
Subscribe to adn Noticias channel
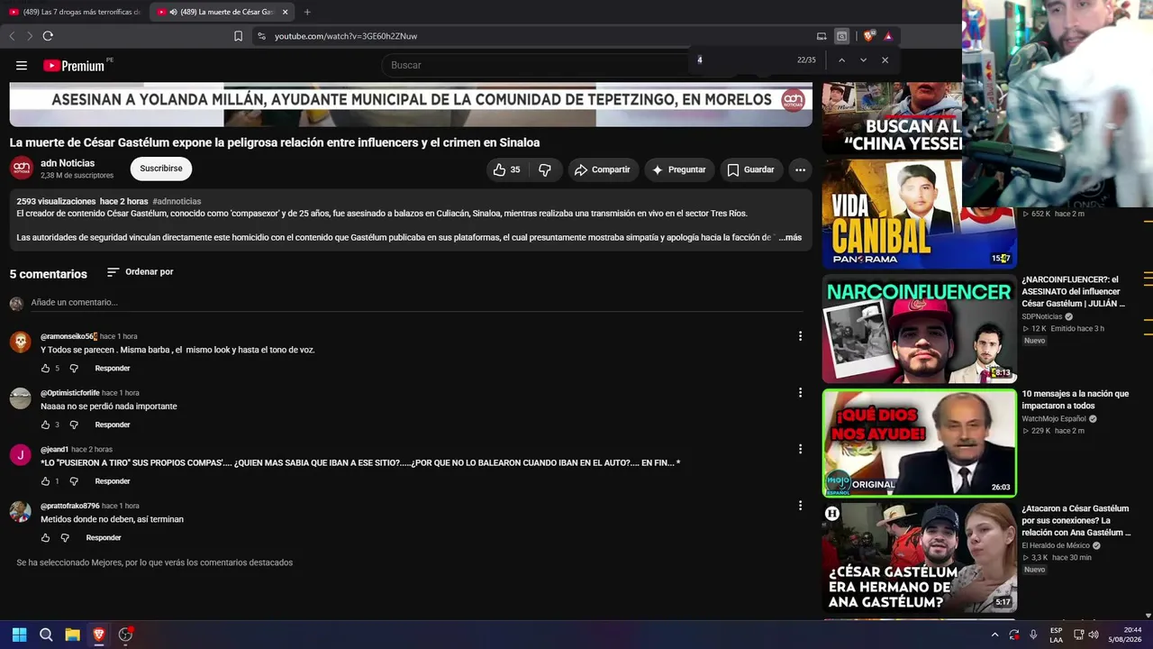pos(161,169)
